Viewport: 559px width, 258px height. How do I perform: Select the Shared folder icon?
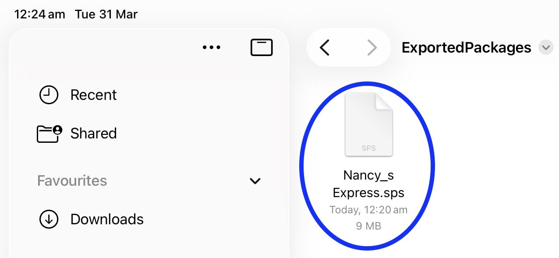[49, 133]
